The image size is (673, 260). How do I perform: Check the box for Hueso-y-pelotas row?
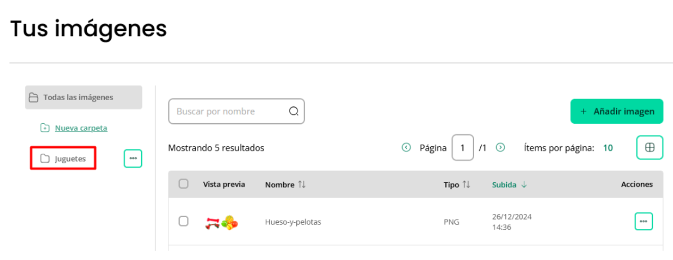(x=183, y=221)
